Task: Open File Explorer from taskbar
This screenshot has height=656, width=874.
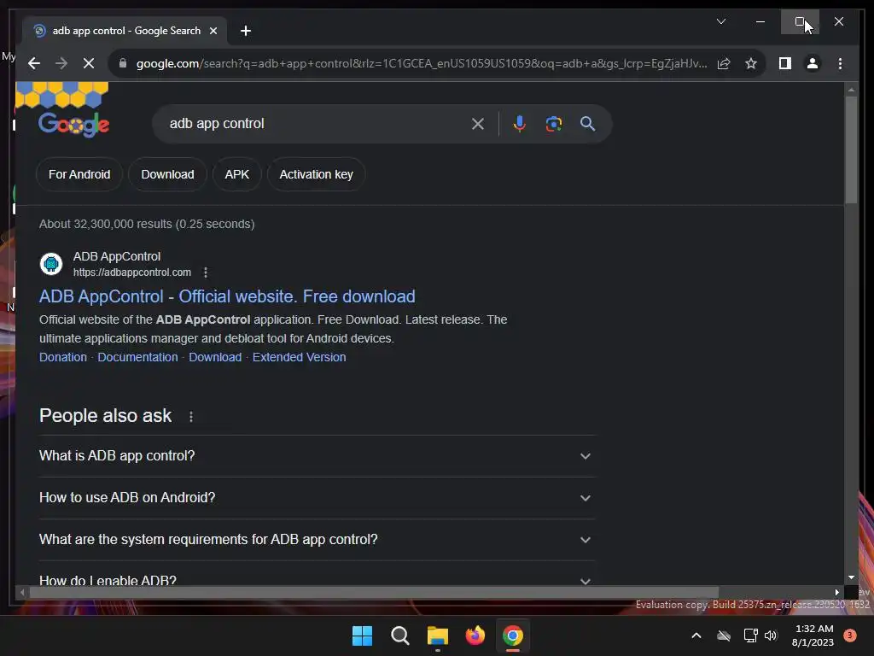Action: [438, 635]
